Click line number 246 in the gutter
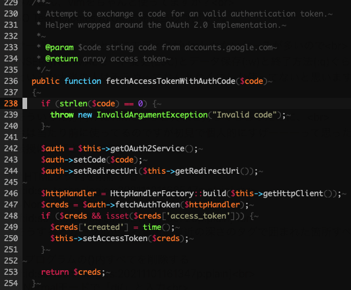Screen dimensions: 351x290 coord(11,194)
